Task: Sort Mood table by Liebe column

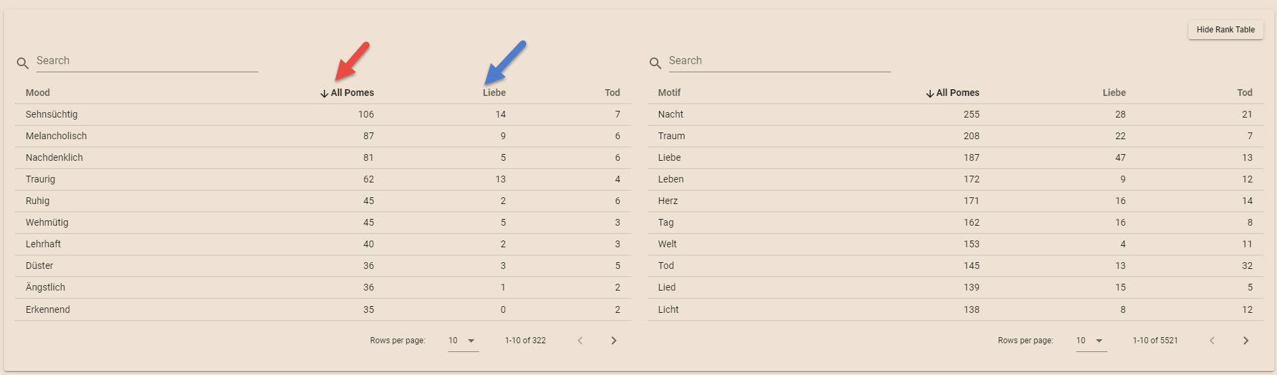Action: (494, 93)
